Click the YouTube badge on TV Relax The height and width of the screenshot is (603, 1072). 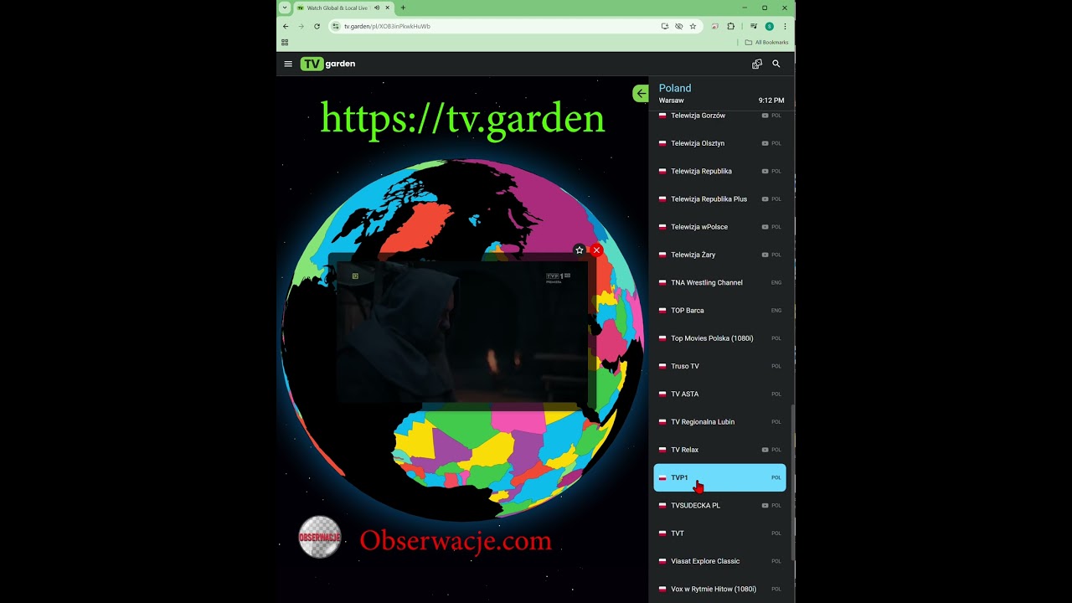coord(765,450)
